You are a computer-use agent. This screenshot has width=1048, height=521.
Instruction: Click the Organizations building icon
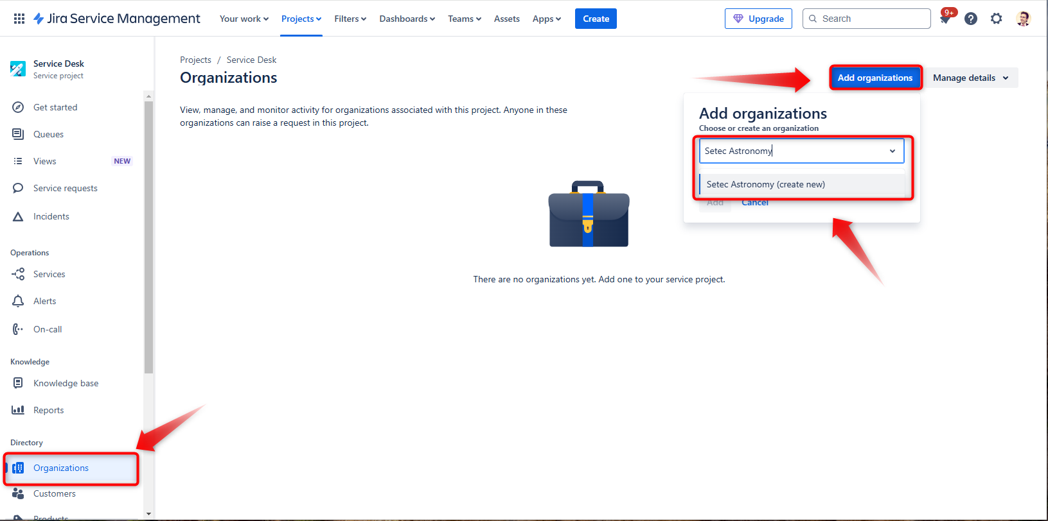tap(18, 468)
